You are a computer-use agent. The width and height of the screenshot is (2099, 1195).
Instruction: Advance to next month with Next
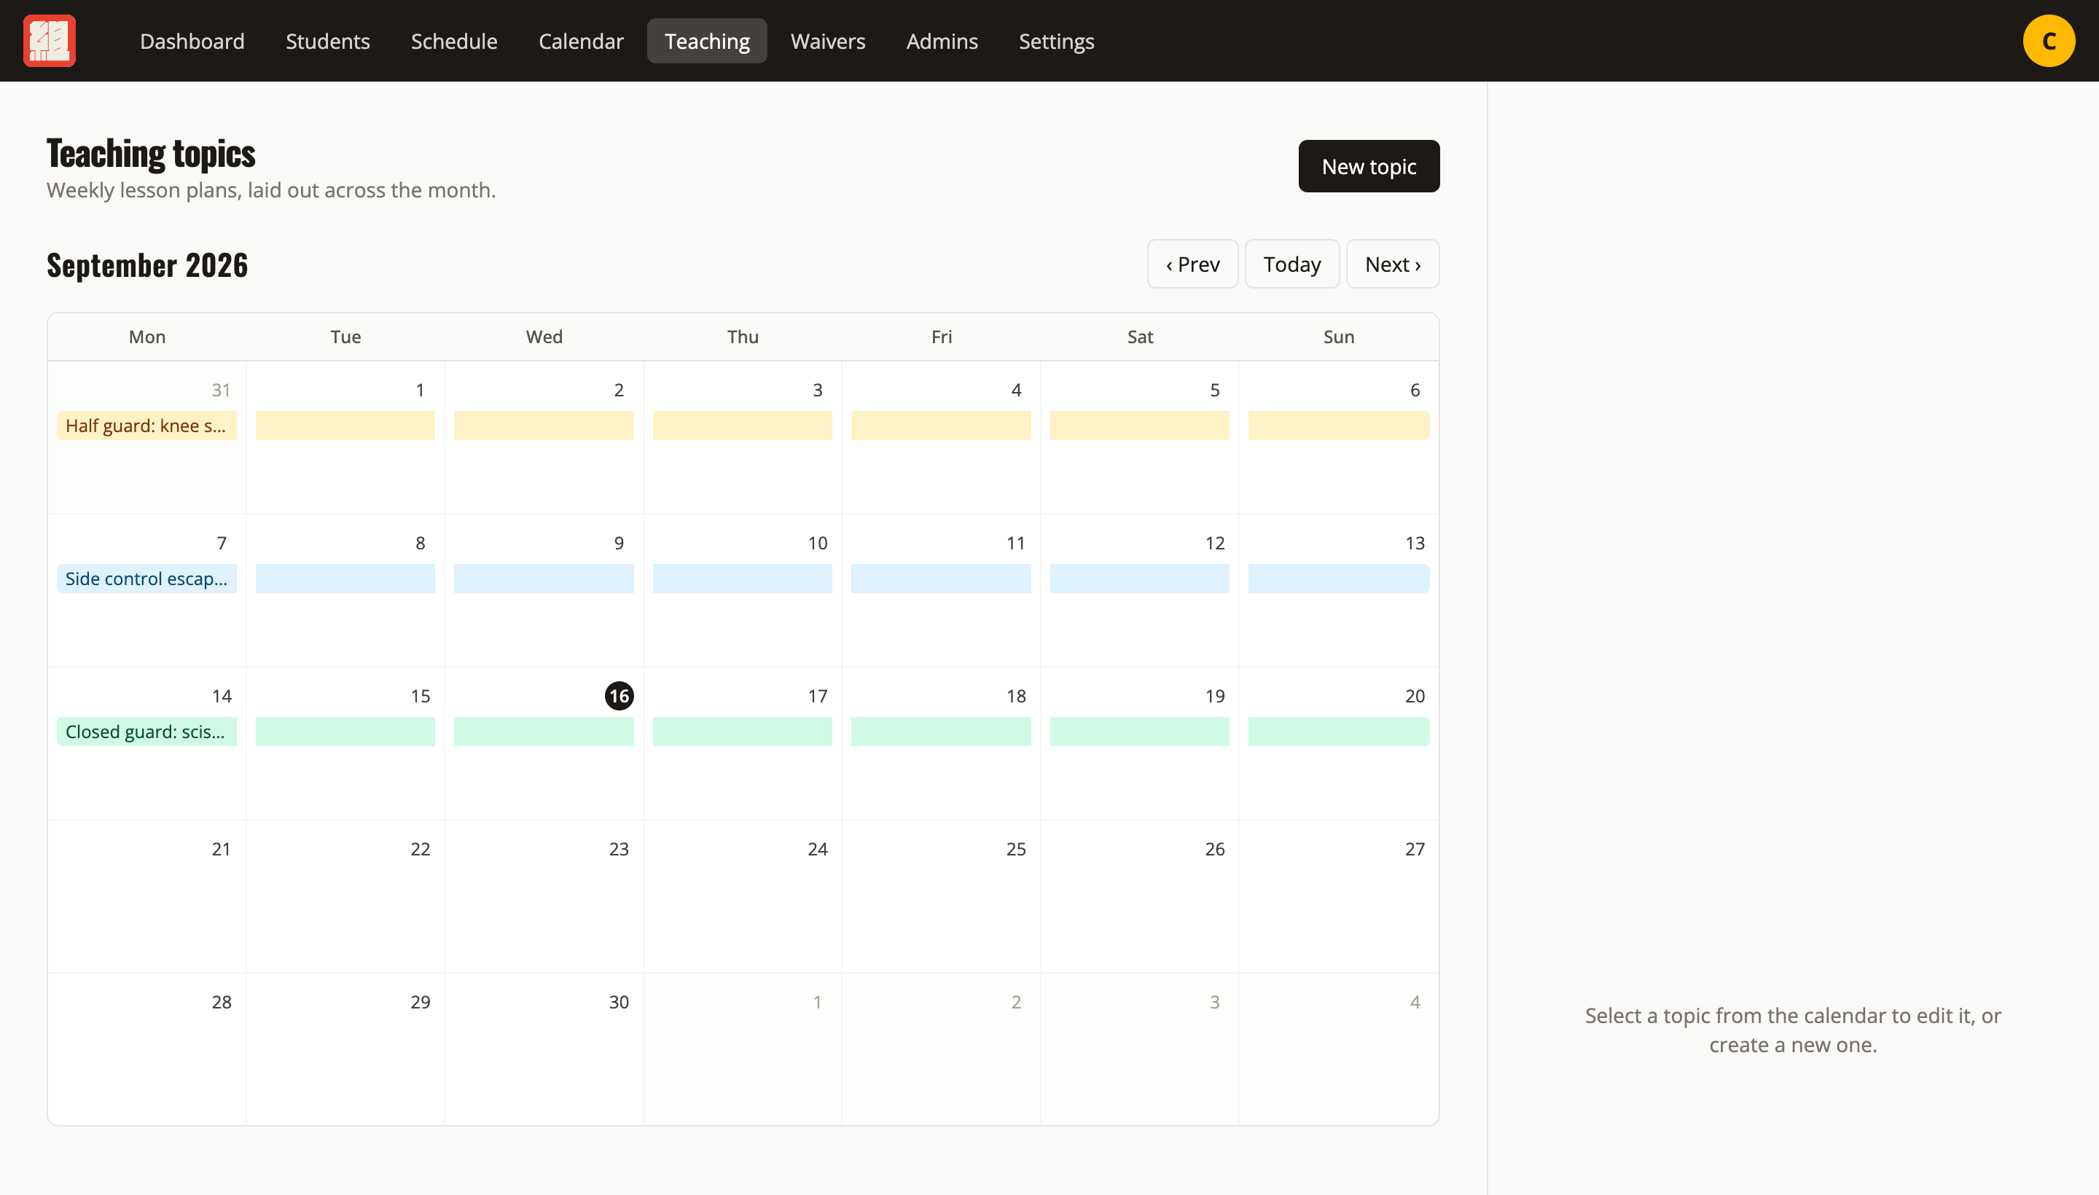(x=1392, y=265)
